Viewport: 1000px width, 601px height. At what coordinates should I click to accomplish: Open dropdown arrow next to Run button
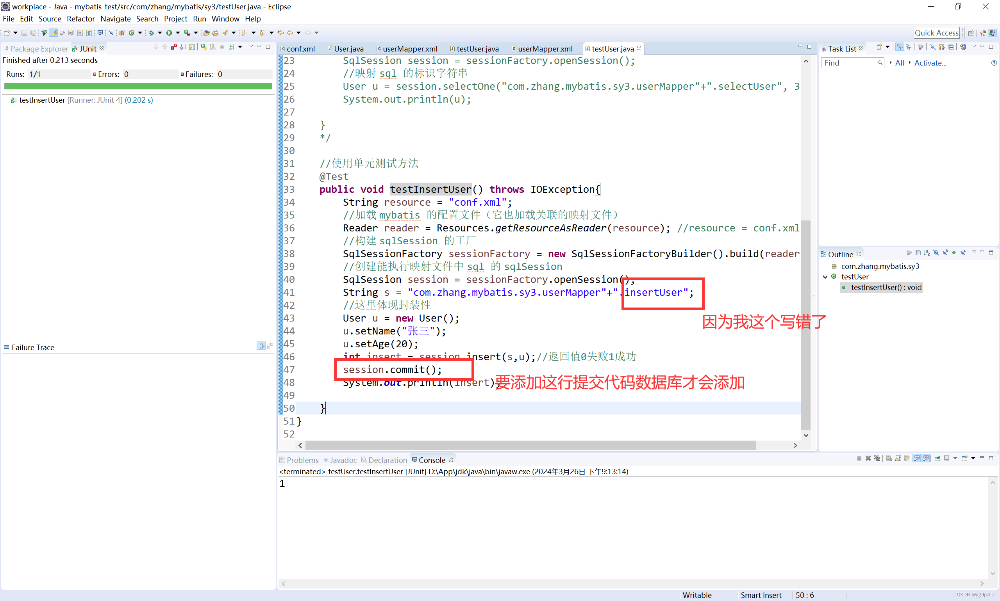178,33
